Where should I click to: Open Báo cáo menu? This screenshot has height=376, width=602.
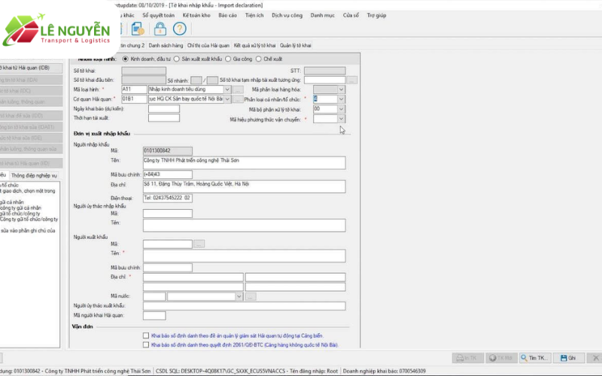click(227, 15)
